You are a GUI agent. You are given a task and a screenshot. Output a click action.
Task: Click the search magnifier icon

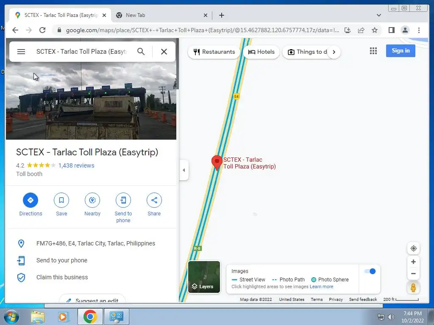(x=141, y=52)
